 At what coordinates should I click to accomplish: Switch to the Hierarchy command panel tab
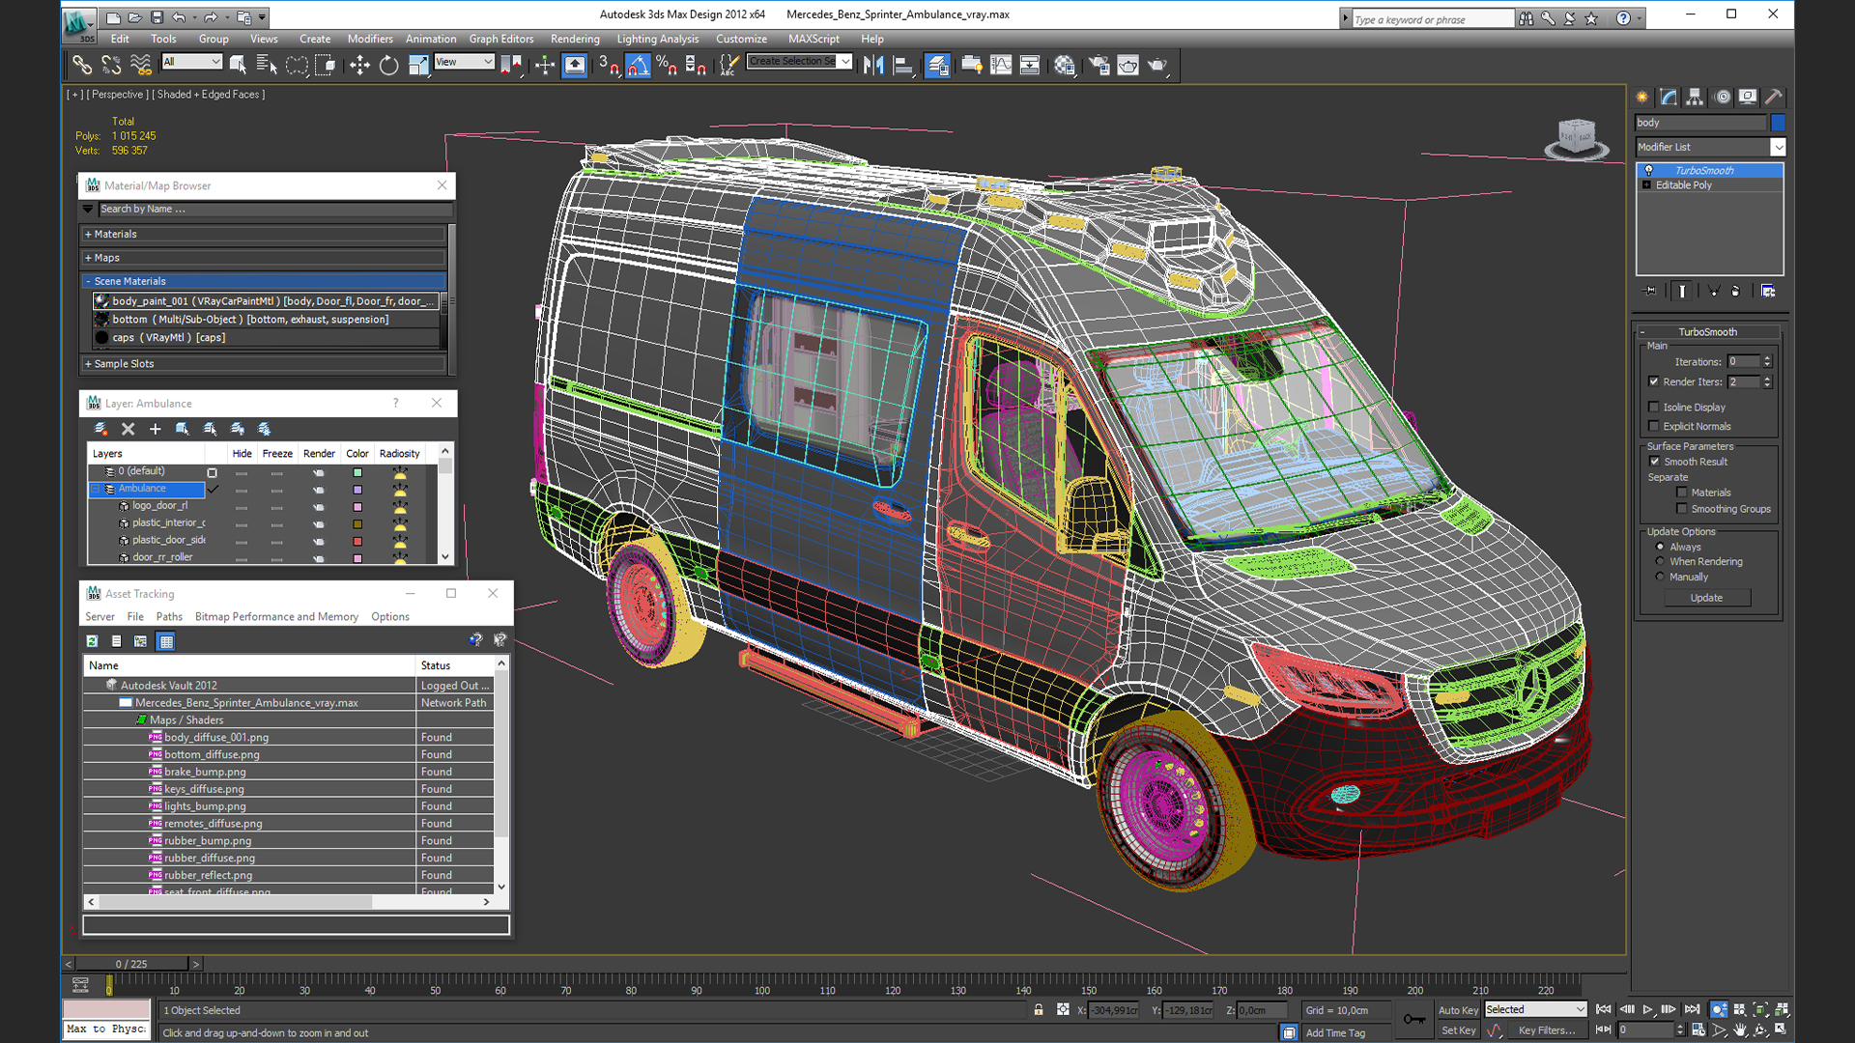(1695, 97)
